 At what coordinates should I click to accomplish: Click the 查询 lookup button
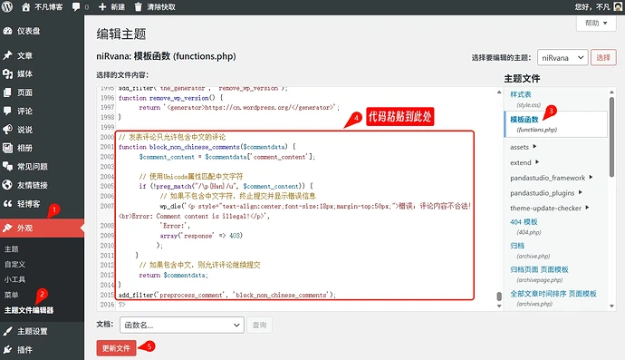(x=259, y=325)
